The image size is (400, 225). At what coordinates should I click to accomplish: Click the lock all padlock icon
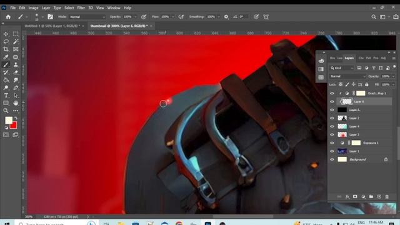367,84
